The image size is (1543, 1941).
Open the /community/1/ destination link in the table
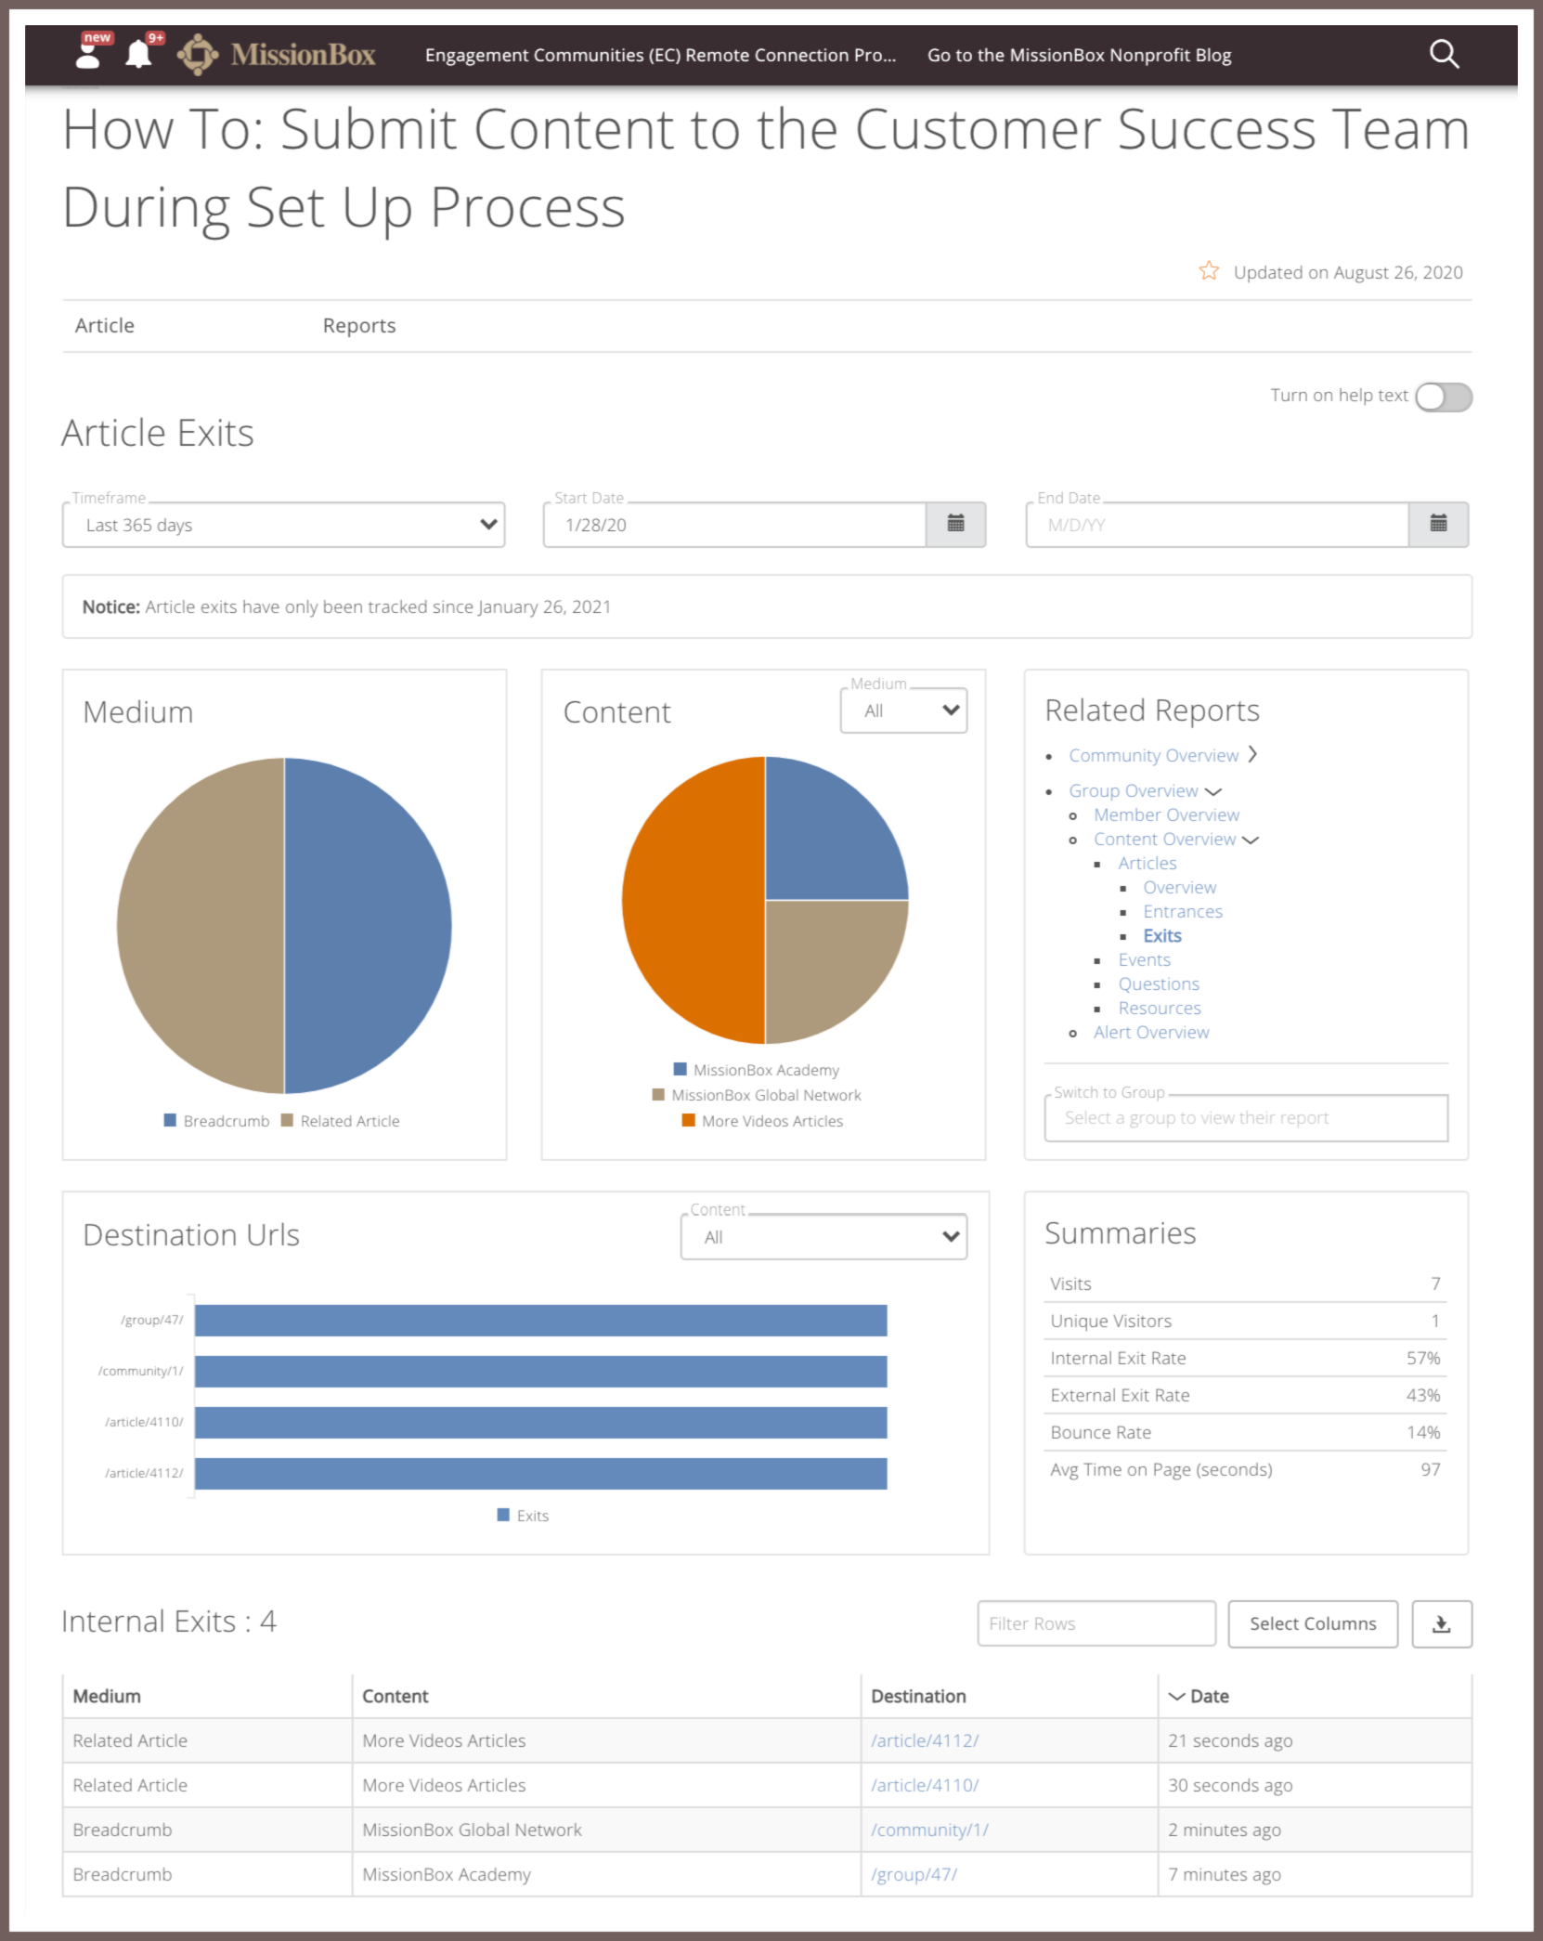click(929, 1830)
